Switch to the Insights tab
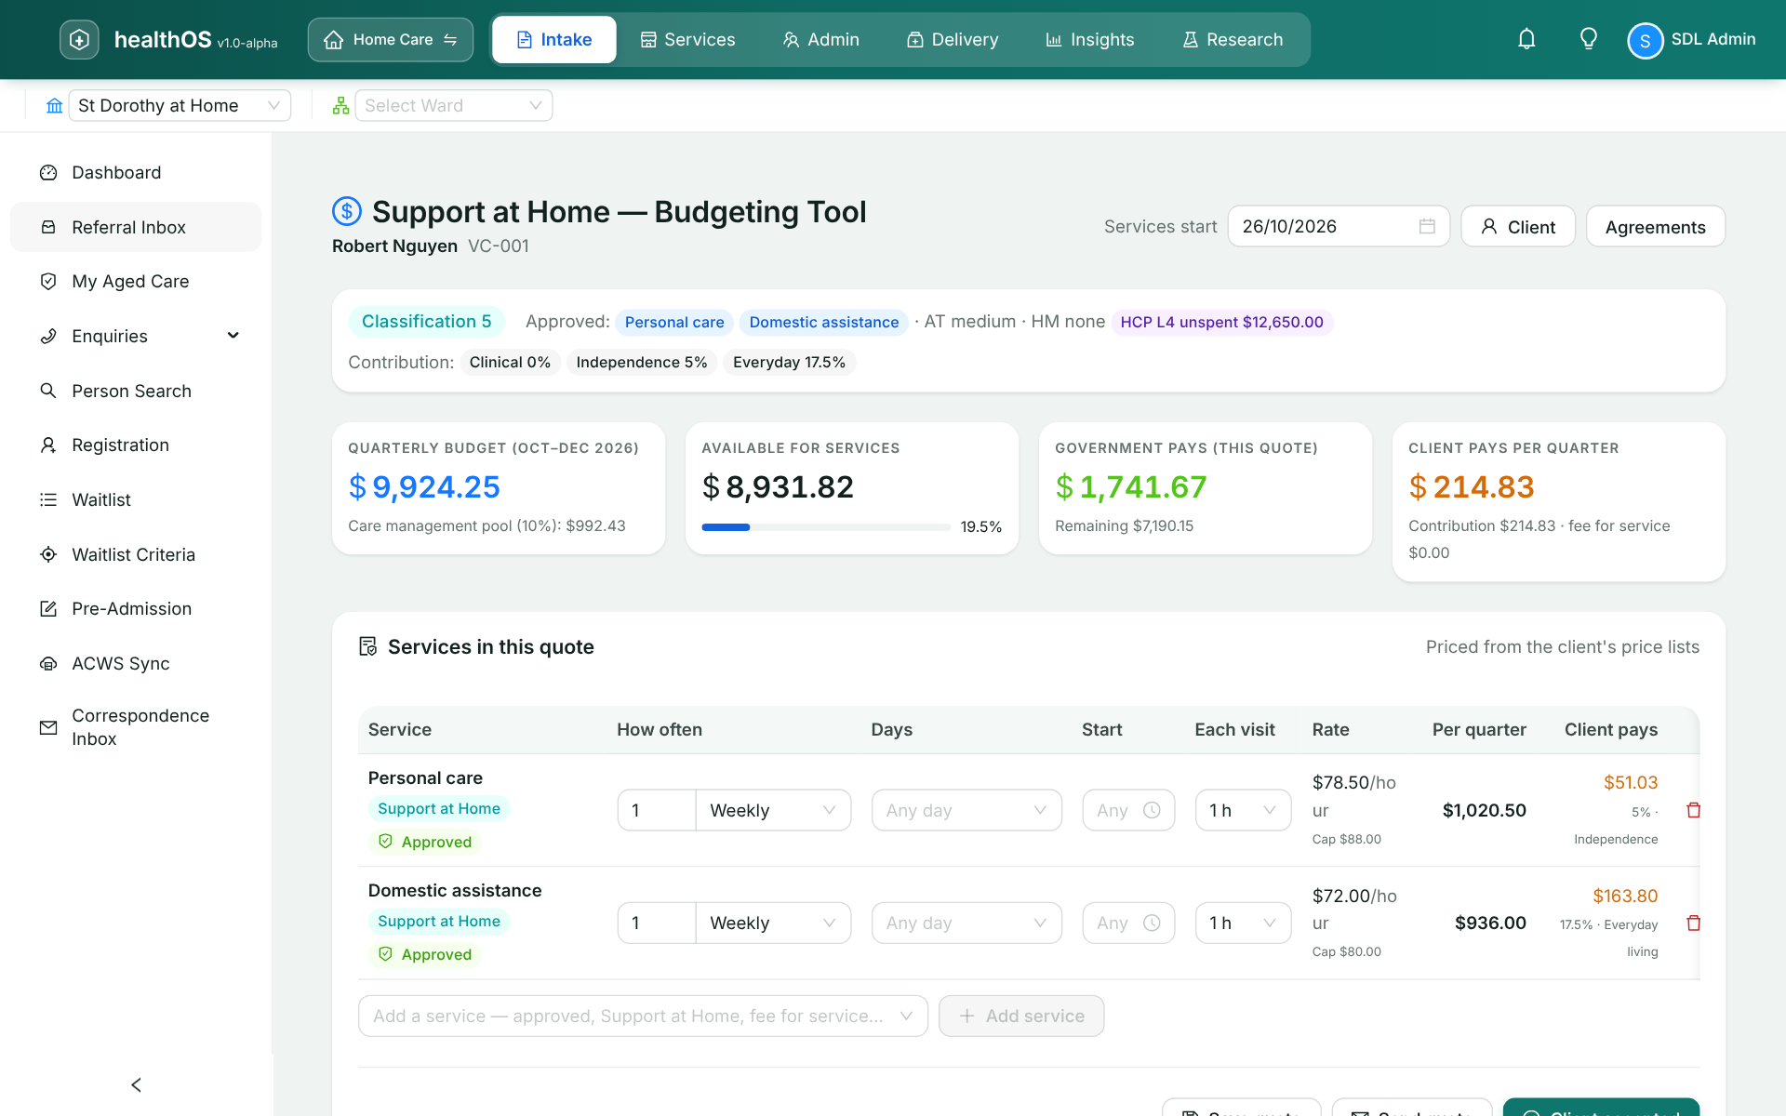The height and width of the screenshot is (1116, 1786). 1089,39
